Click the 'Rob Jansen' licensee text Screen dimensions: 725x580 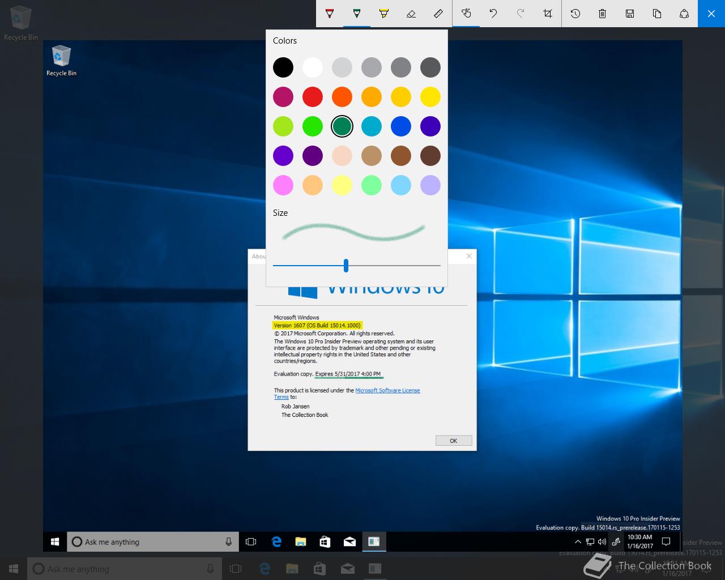coord(296,407)
